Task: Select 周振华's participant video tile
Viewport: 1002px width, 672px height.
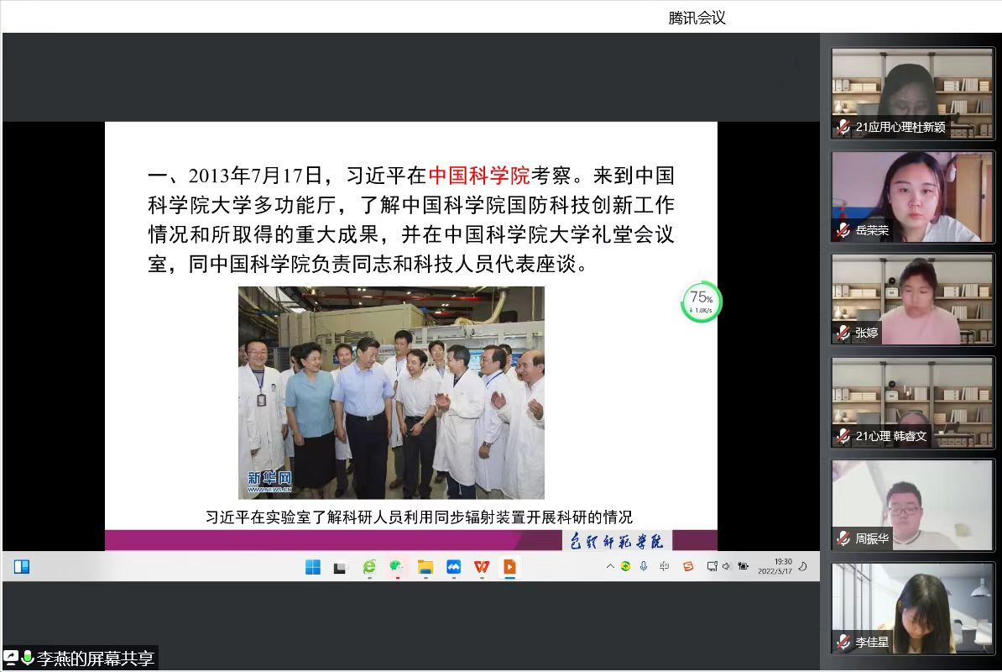Action: pos(912,506)
